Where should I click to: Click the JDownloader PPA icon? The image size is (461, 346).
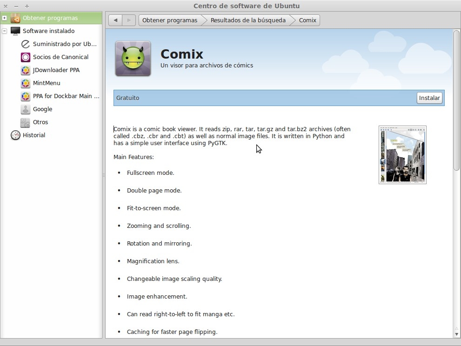(26, 70)
